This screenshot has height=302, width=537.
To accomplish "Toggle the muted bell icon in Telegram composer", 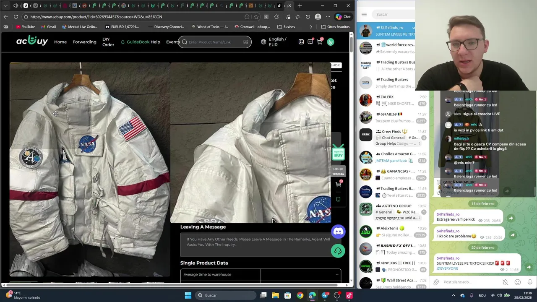I will [505, 282].
